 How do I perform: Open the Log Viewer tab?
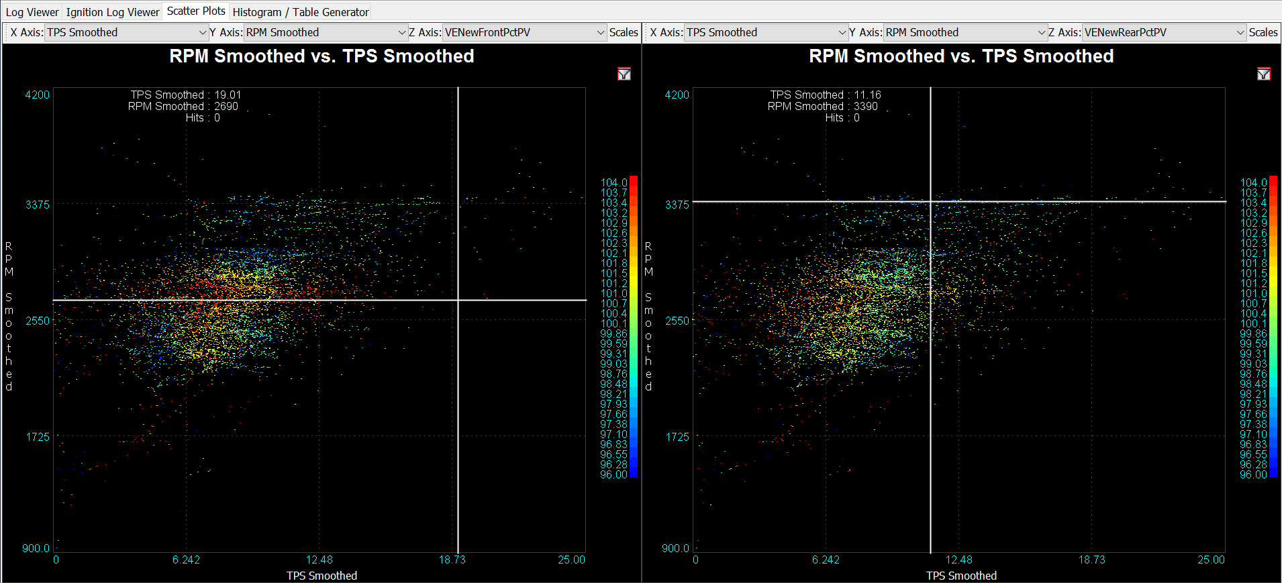click(x=32, y=12)
